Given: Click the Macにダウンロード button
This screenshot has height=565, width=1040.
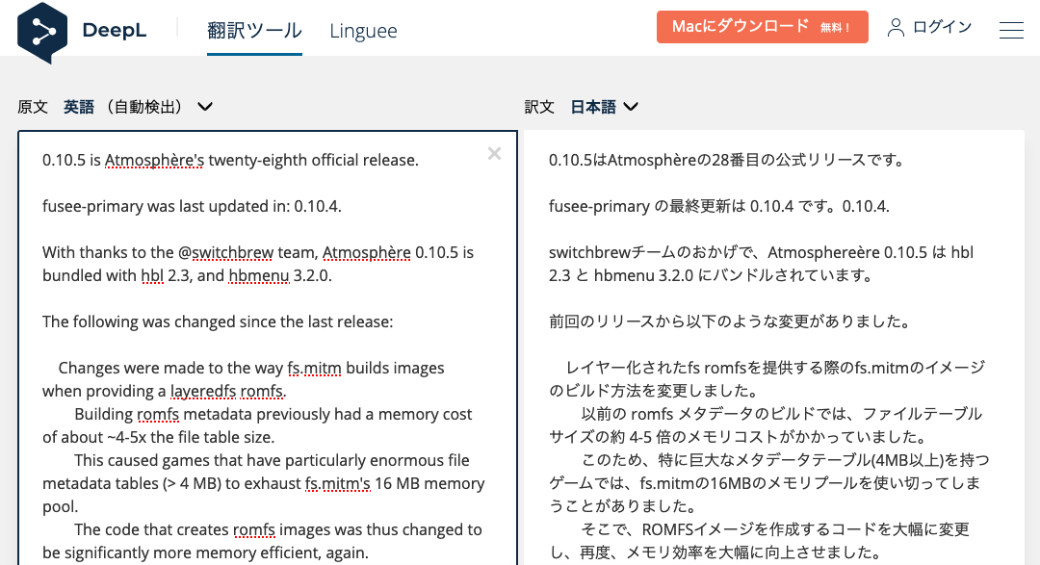Looking at the screenshot, I should pos(762,27).
